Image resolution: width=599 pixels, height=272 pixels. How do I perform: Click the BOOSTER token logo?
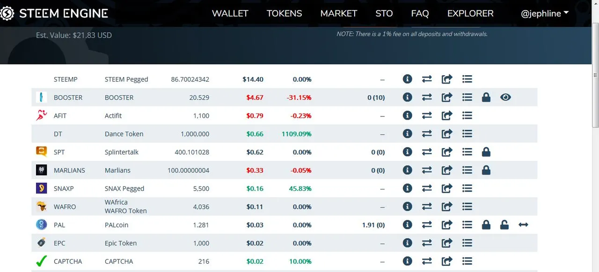point(41,97)
